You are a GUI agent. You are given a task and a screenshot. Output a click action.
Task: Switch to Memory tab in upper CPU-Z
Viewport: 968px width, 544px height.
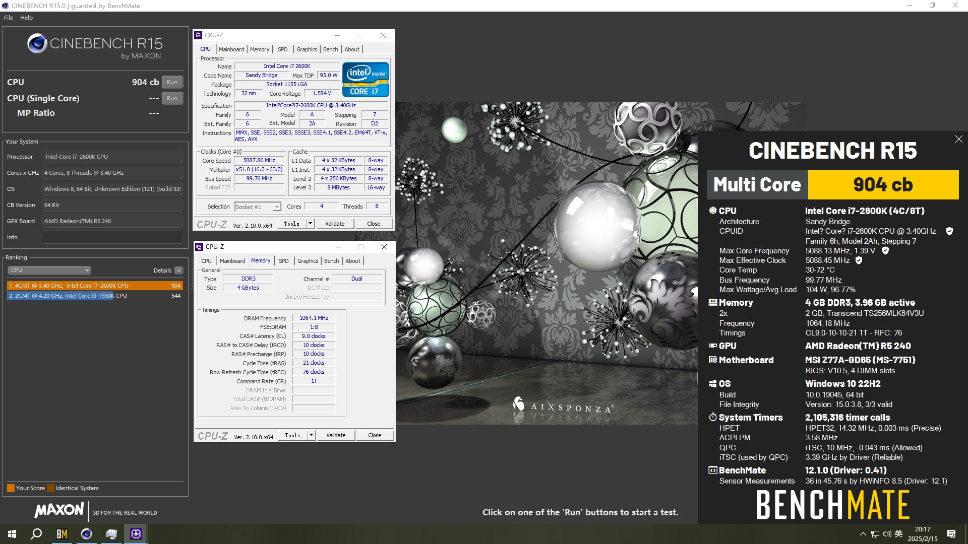point(260,49)
